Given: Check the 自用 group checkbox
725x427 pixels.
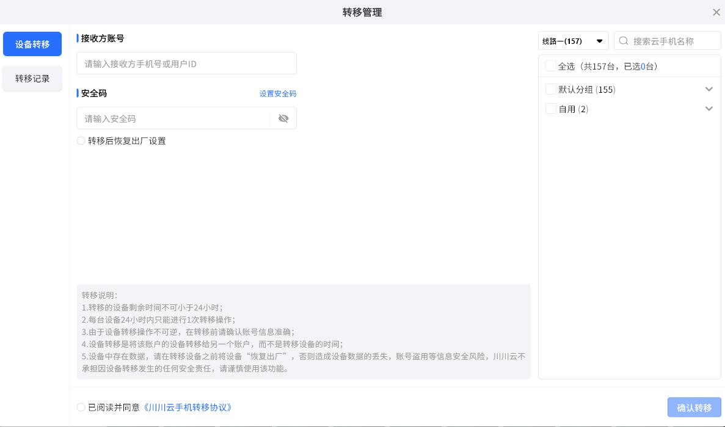Looking at the screenshot, I should (x=550, y=109).
